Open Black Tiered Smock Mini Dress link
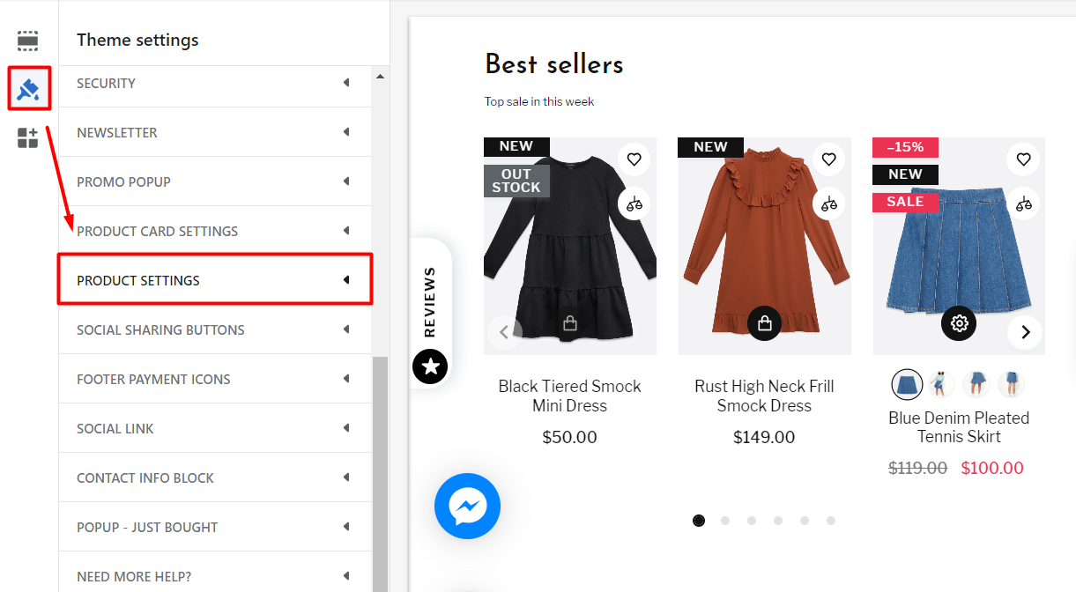Image resolution: width=1076 pixels, height=592 pixels. click(569, 396)
